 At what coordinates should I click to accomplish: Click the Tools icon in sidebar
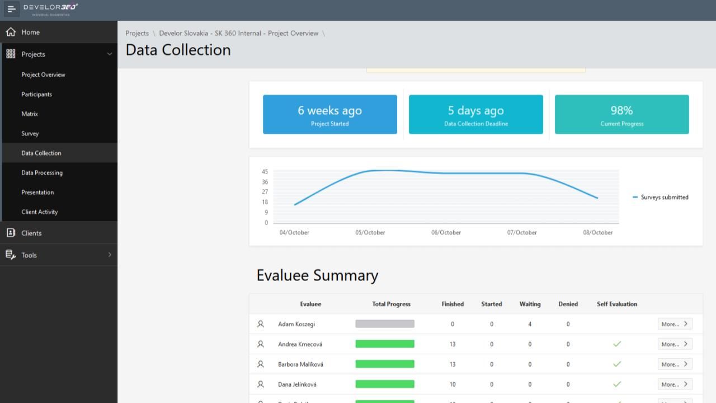pos(11,255)
